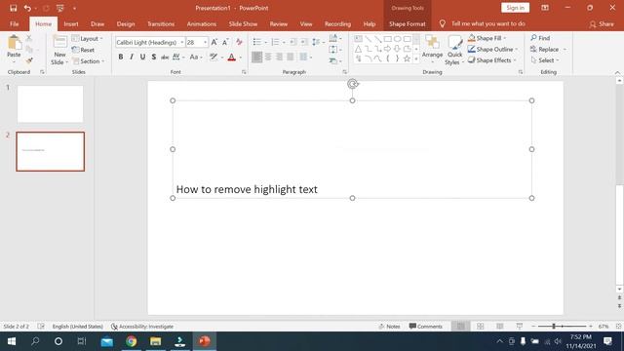Click the Windows Start button
Image resolution: width=624 pixels, height=351 pixels.
[12, 341]
